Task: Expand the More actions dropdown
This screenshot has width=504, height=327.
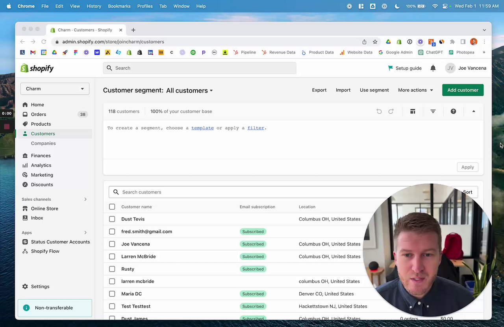Action: [x=415, y=90]
